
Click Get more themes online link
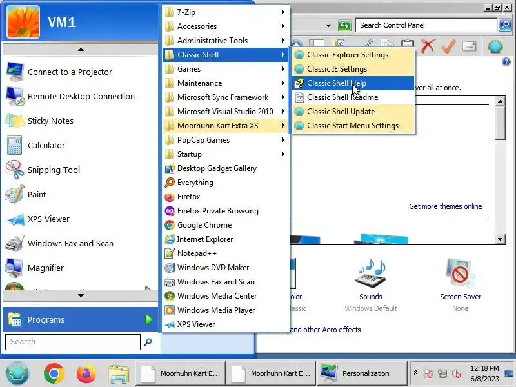click(446, 206)
